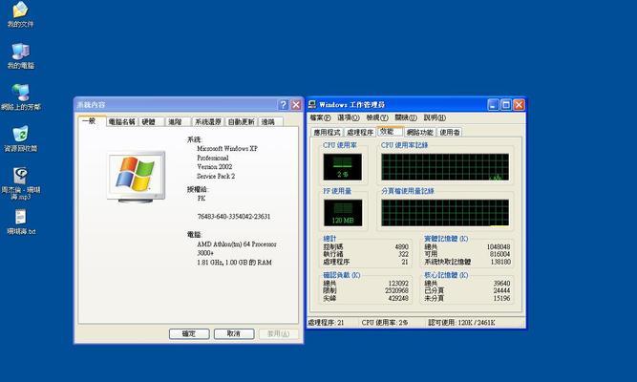Image resolution: width=637 pixels, height=382 pixels.
Task: Click the 未分頁 value 15196
Action: point(501,298)
